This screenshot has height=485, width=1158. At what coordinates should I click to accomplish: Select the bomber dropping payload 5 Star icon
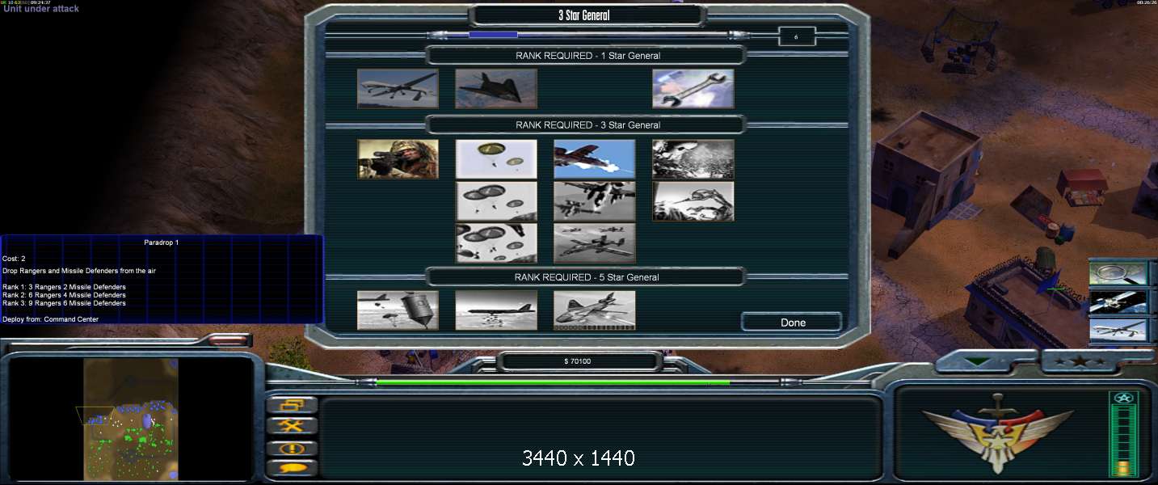click(496, 310)
